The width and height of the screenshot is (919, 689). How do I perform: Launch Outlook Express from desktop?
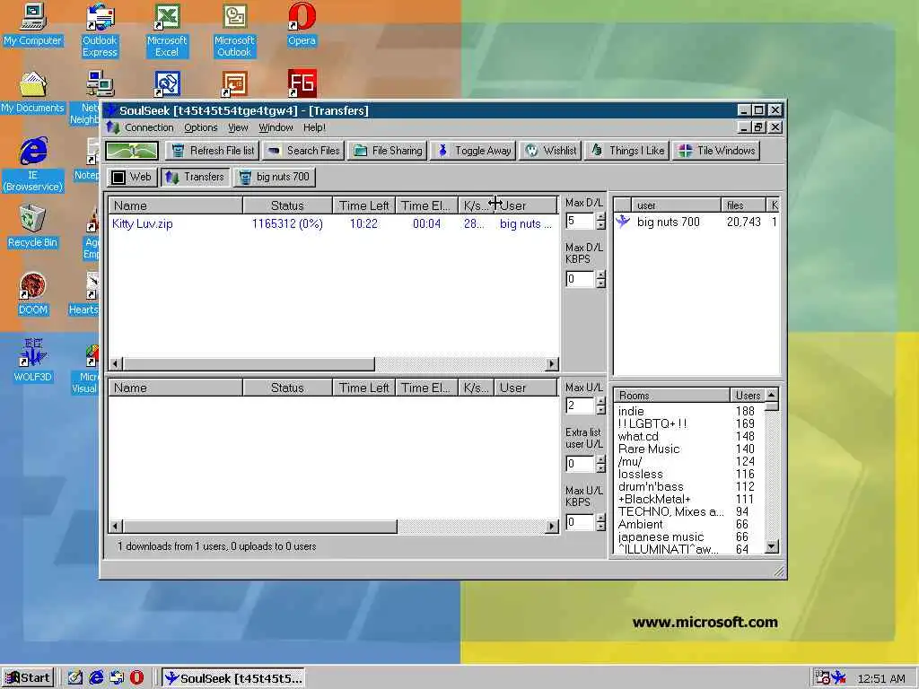pyautogui.click(x=100, y=31)
